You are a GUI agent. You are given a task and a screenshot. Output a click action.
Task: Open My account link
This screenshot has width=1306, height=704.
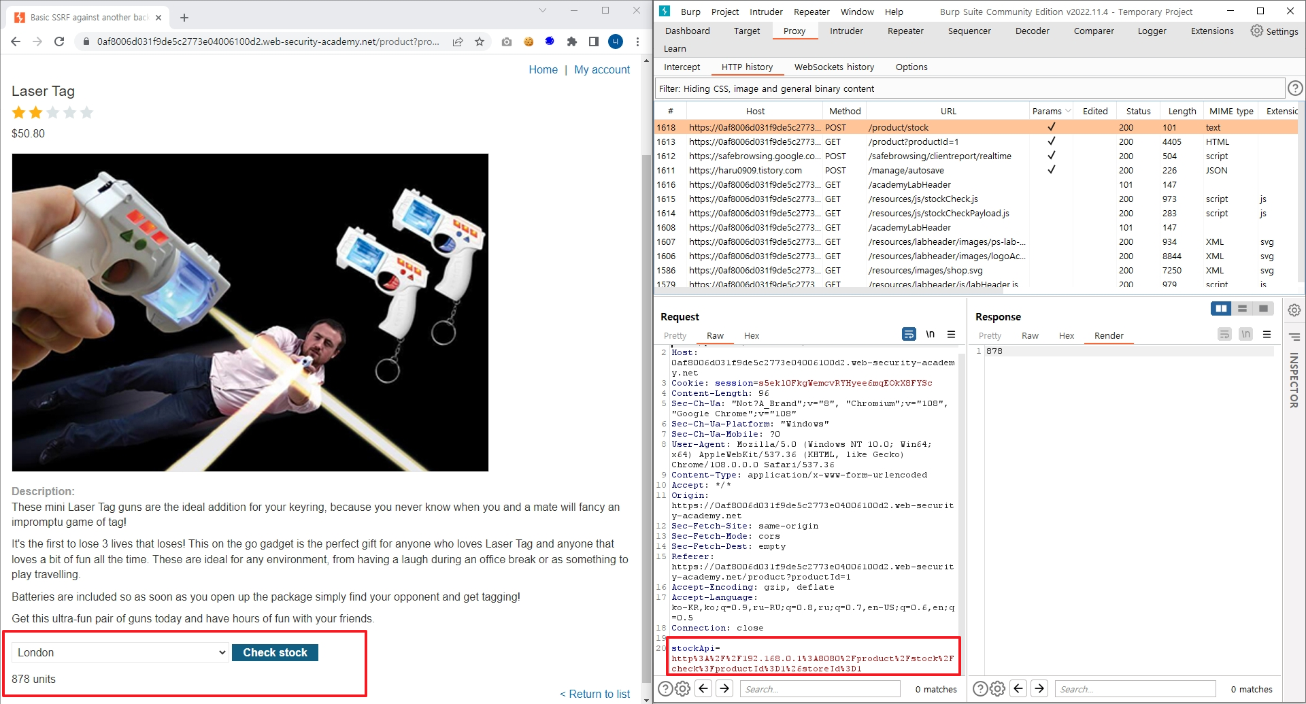coord(602,69)
